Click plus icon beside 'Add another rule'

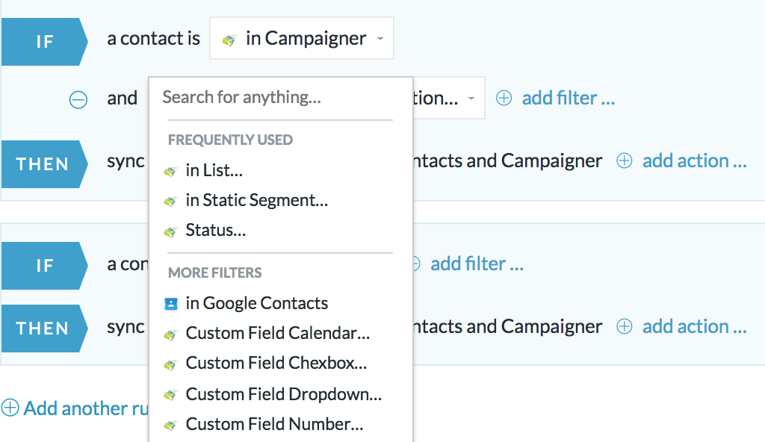(x=10, y=408)
